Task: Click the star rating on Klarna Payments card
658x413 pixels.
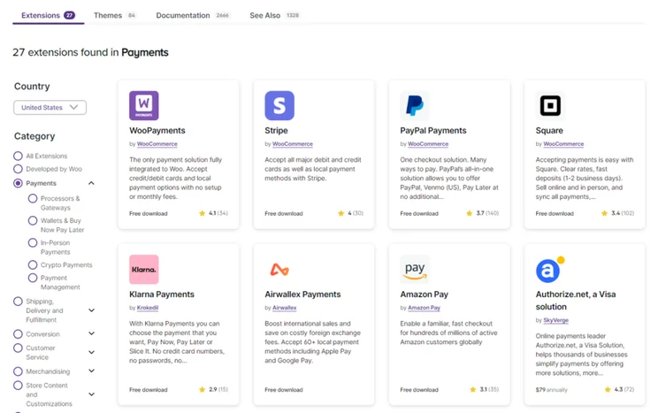Action: [x=213, y=389]
